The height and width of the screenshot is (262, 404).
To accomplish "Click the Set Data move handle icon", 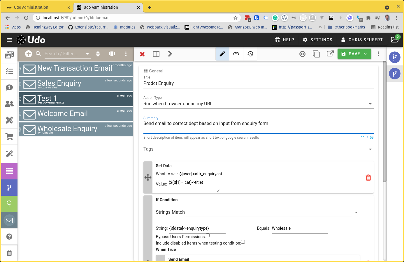I will pyautogui.click(x=148, y=177).
